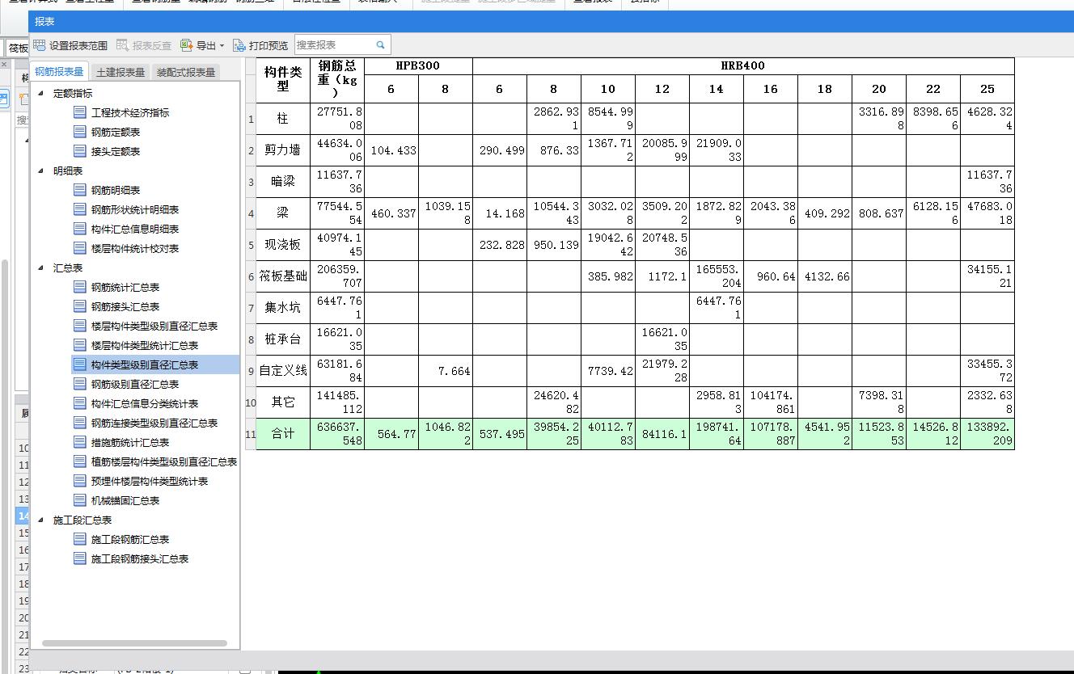Select the 柱 row label

283,119
